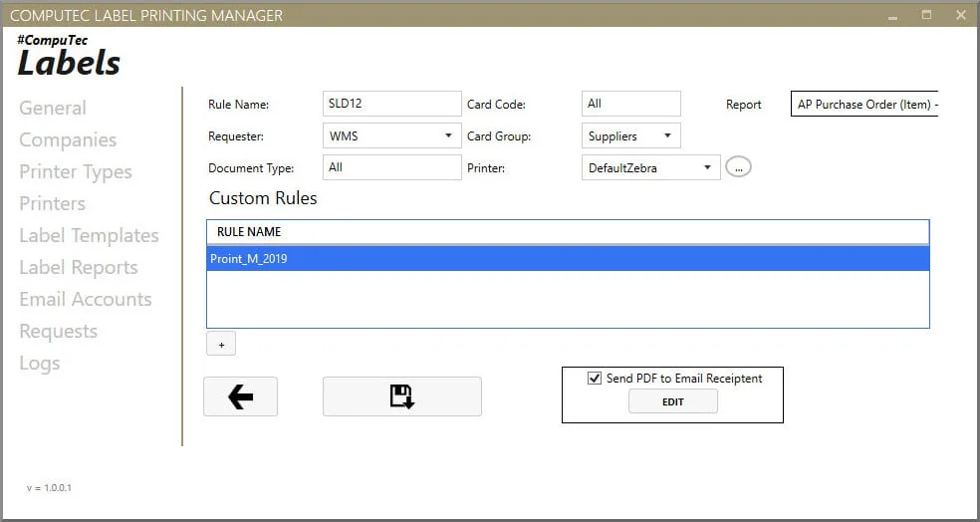Click the version label v = 1.0.0.1
This screenshot has height=522, width=980.
tap(49, 487)
